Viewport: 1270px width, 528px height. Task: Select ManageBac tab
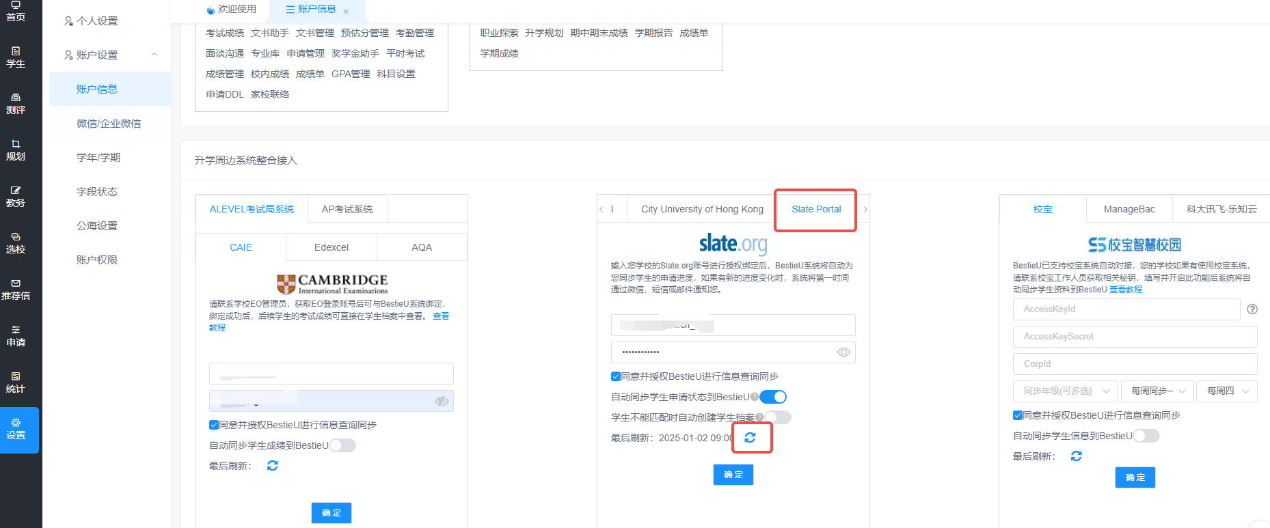pyautogui.click(x=1129, y=209)
